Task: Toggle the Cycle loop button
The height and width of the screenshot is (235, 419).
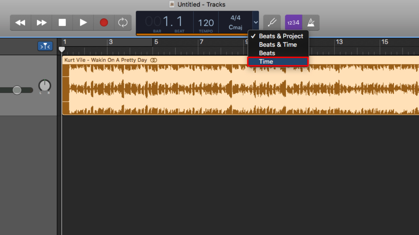Action: point(123,23)
